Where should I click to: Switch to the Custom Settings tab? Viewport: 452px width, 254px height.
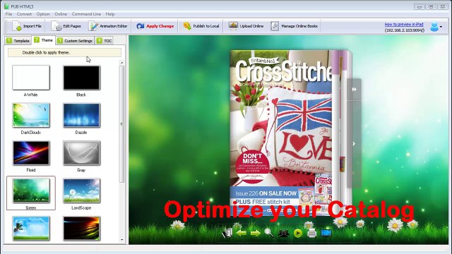(x=75, y=41)
